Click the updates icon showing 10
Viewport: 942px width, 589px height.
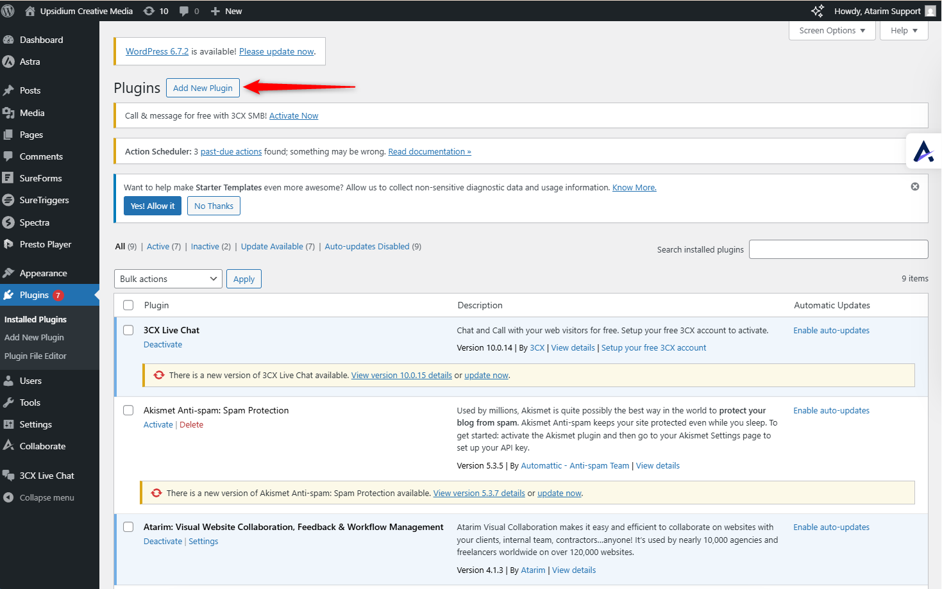point(149,11)
